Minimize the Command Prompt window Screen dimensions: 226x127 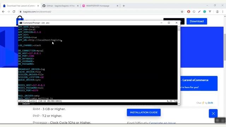point(161,23)
